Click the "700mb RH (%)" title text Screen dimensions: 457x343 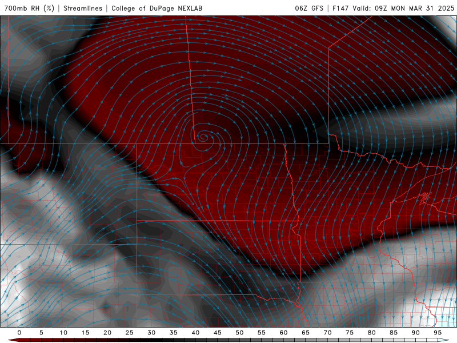(29, 8)
